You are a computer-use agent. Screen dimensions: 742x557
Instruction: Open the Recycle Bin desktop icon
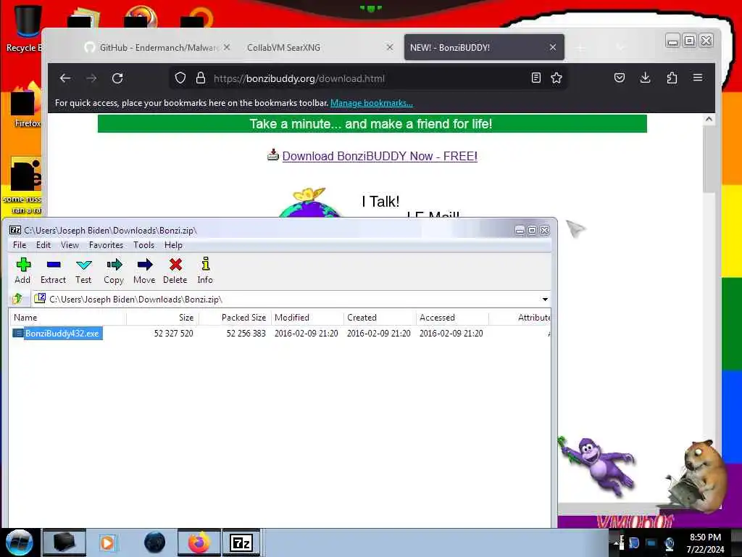pos(26,28)
